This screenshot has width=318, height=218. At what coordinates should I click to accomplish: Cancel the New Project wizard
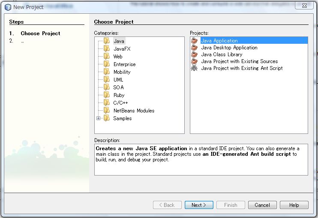tap(262, 205)
